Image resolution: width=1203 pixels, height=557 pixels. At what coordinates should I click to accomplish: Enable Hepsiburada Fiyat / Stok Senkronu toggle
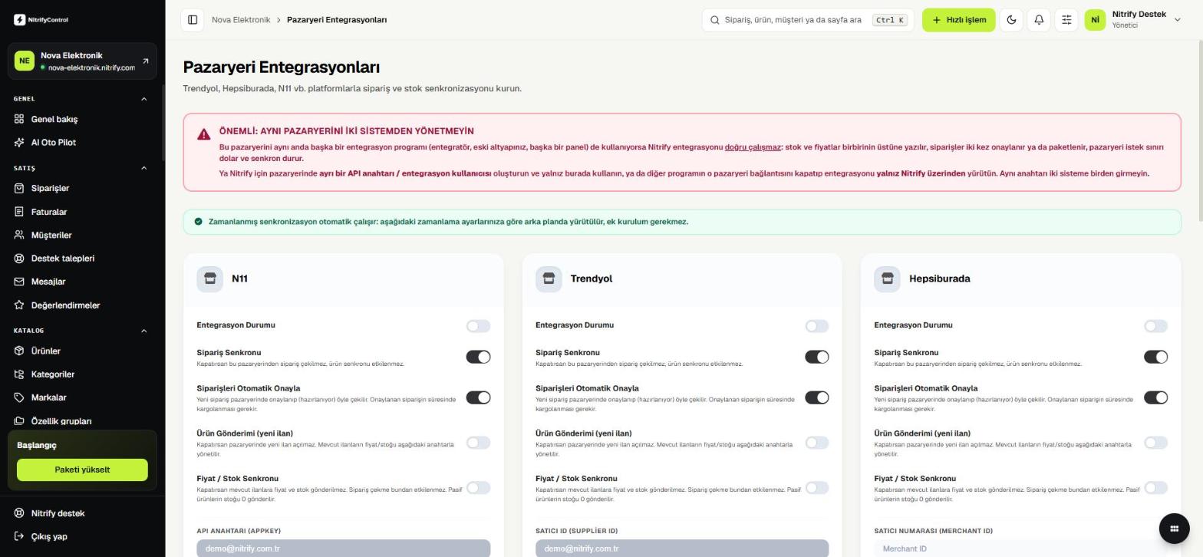click(x=1155, y=488)
